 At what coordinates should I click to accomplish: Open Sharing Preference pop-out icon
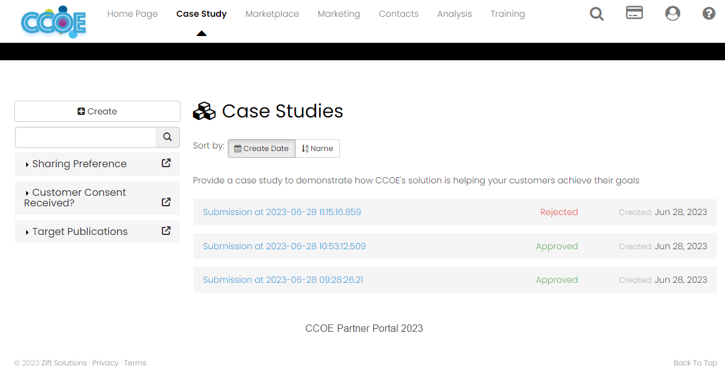166,163
